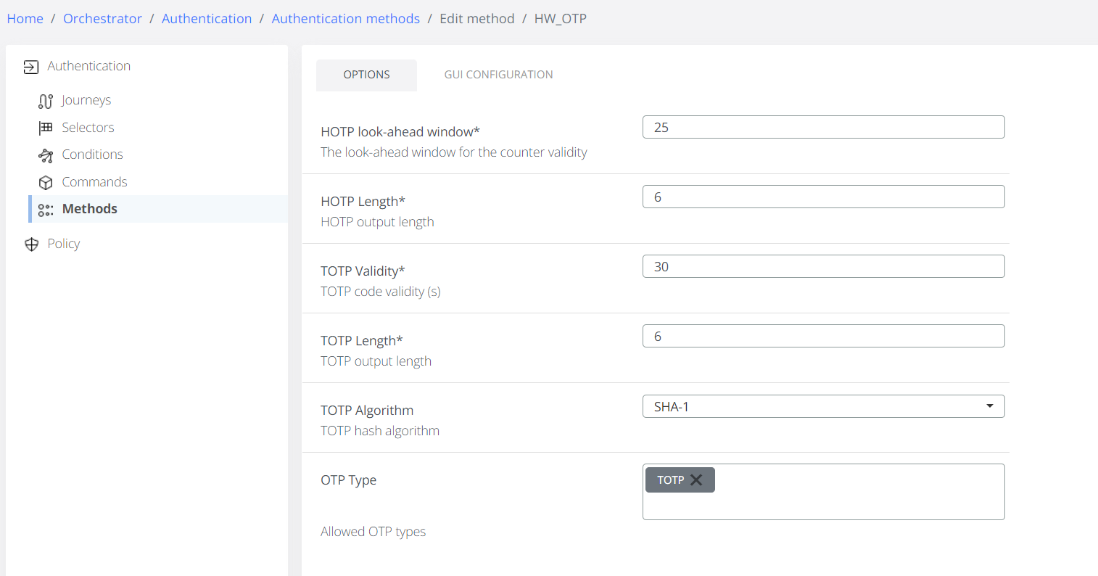Click the Authentication sidebar icon
The height and width of the screenshot is (576, 1098).
click(30, 66)
